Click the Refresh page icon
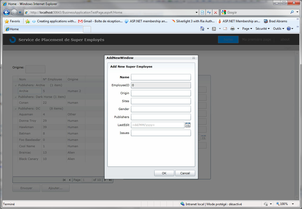Screen dimensions: 302x209 tap(209, 12)
